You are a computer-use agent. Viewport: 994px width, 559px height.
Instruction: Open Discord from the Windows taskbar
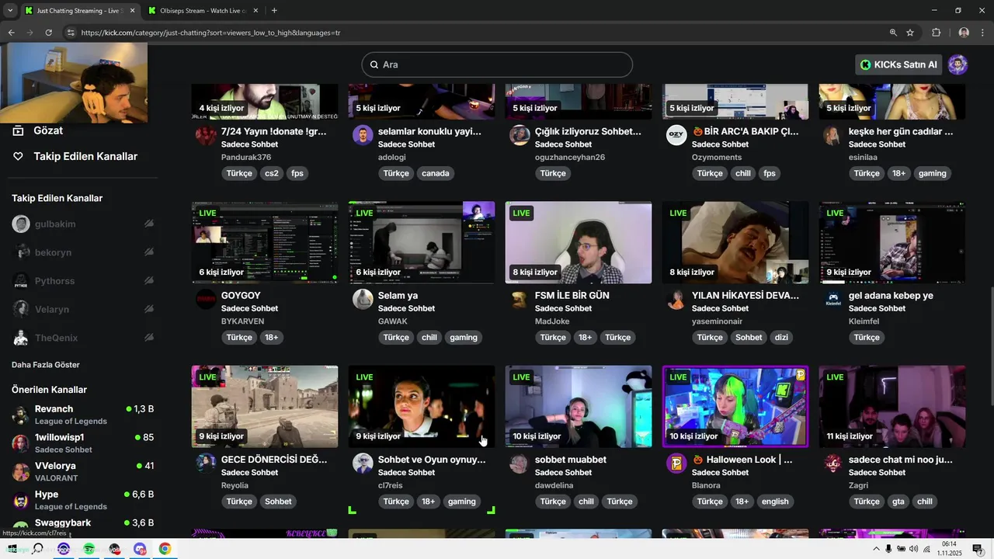[140, 549]
